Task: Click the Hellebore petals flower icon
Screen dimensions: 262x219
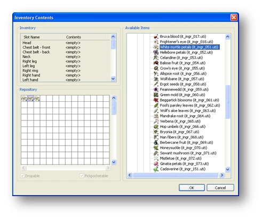Action: [x=156, y=52]
